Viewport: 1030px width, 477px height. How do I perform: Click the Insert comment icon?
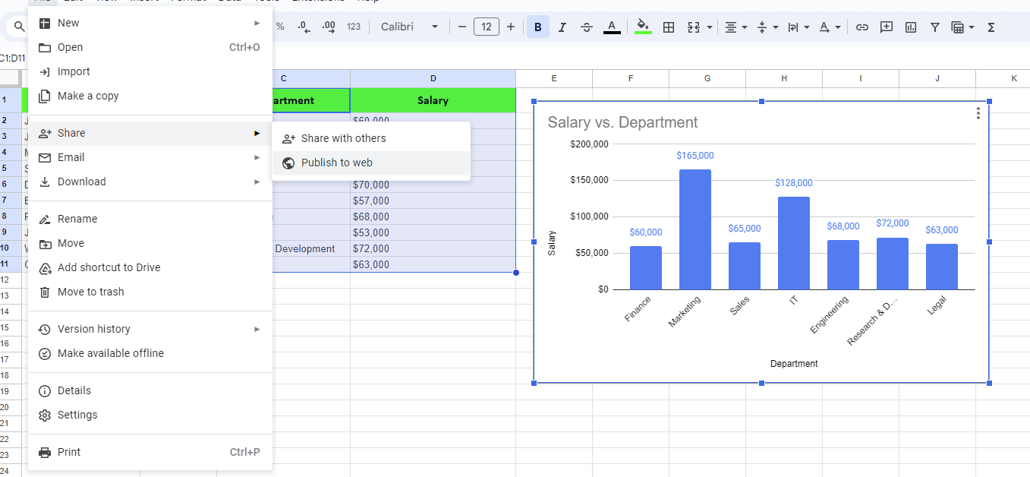[886, 27]
